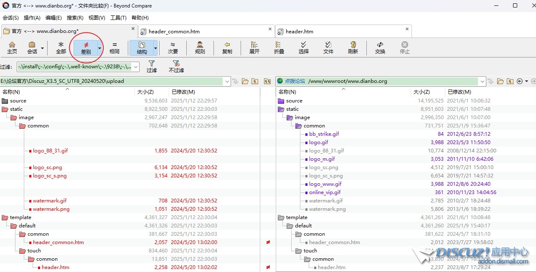The height and width of the screenshot is (272, 536).
Task: Select the source folder in the left pane
Action: click(18, 101)
